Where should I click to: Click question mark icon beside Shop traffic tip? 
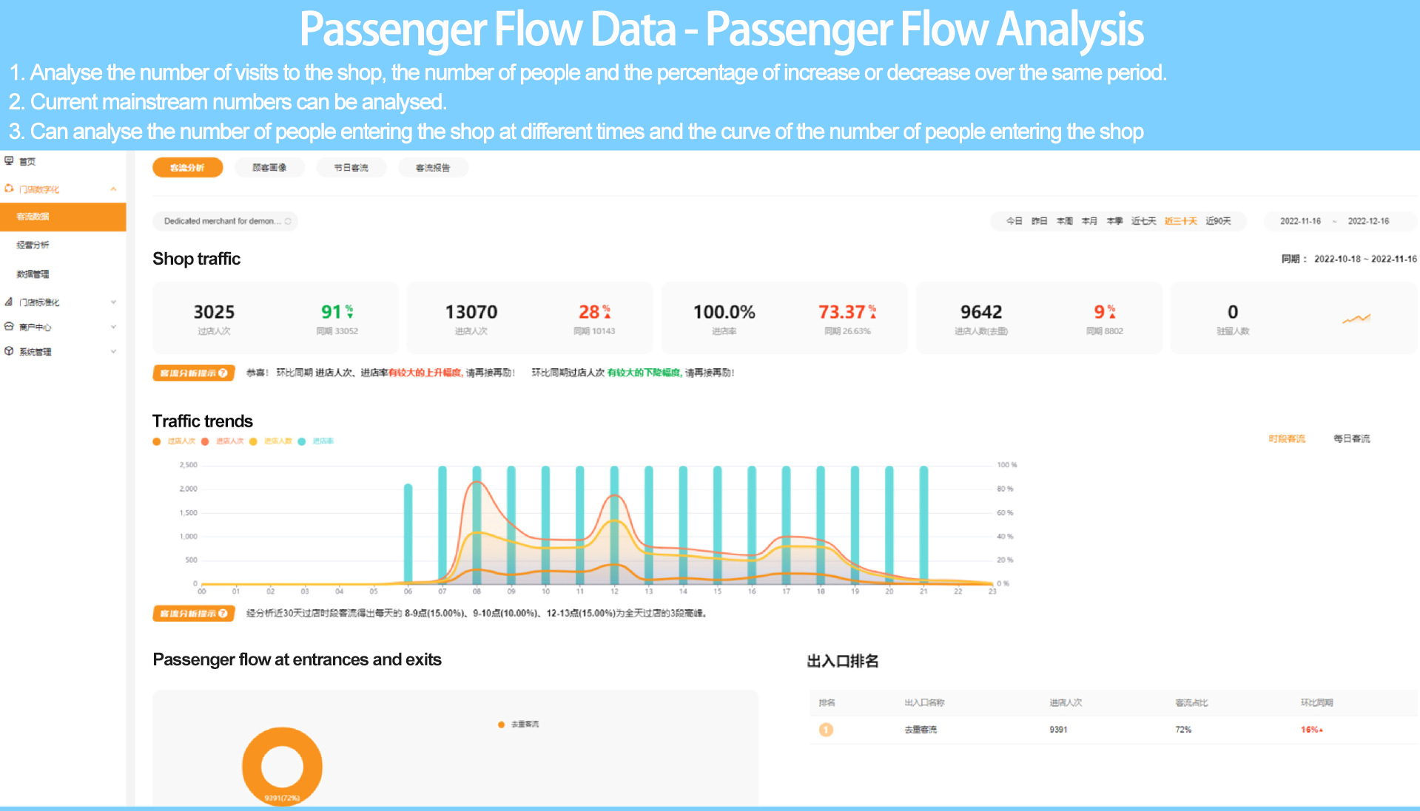223,373
